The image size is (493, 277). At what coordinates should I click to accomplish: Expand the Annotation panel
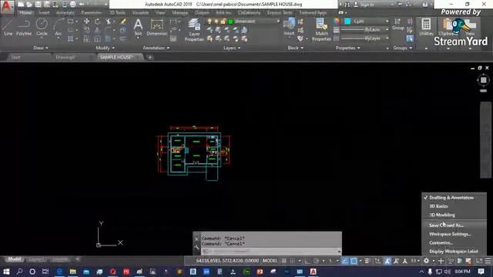(x=156, y=48)
